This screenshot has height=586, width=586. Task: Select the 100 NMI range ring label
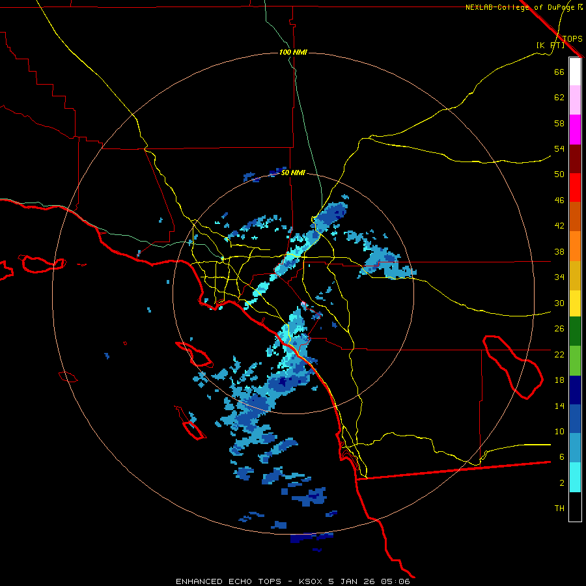coord(293,52)
